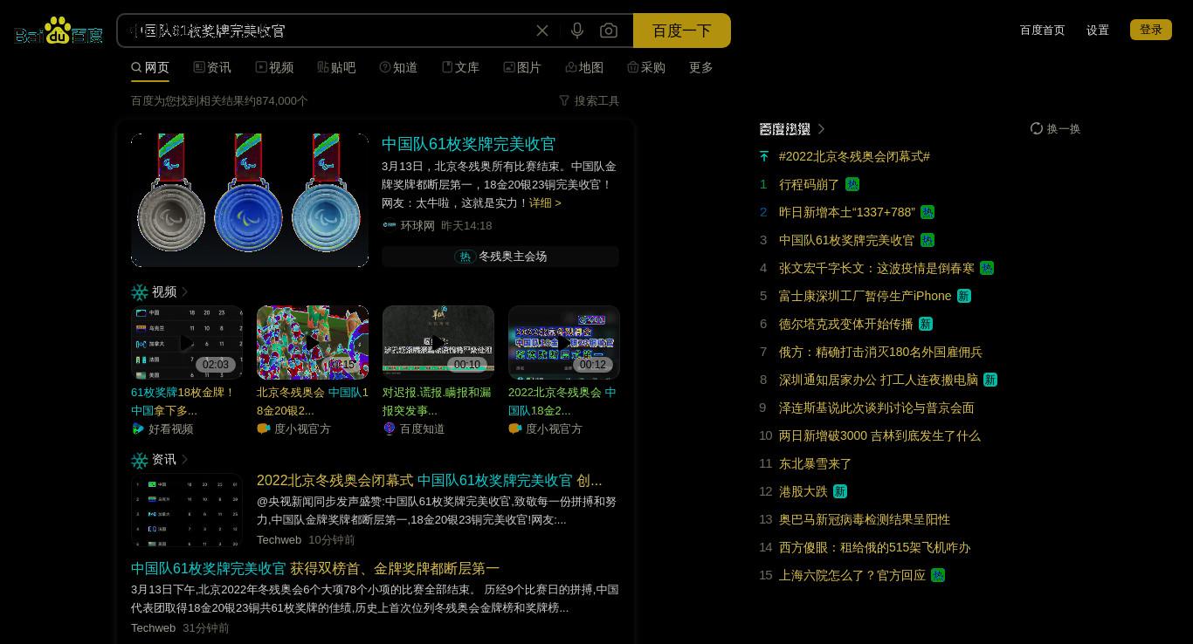Open the 更多 tab menu
Viewport: 1193px width, 644px height.
click(x=701, y=67)
